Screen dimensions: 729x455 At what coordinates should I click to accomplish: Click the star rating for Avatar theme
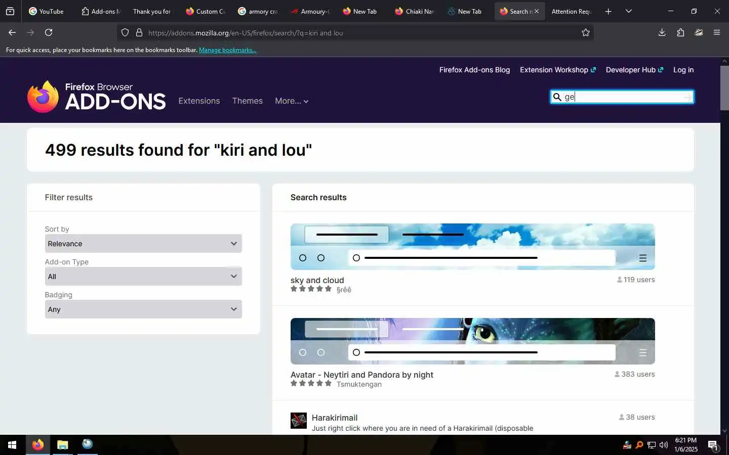(311, 384)
